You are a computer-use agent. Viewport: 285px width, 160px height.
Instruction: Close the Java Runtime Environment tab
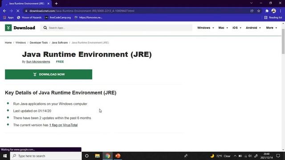point(49,4)
